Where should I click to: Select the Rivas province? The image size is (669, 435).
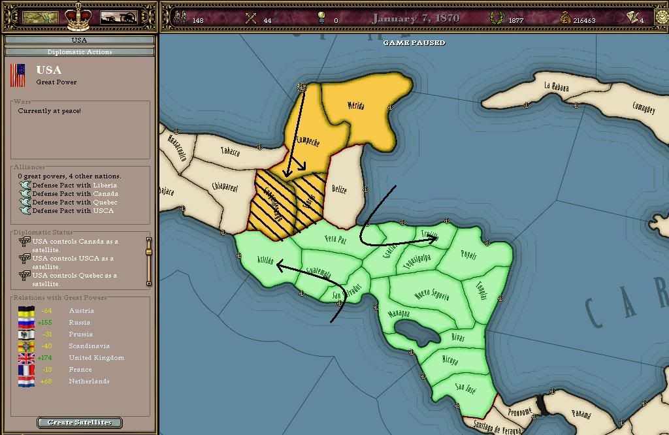point(458,337)
